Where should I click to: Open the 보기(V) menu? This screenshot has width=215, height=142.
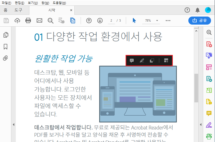pos(33,3)
